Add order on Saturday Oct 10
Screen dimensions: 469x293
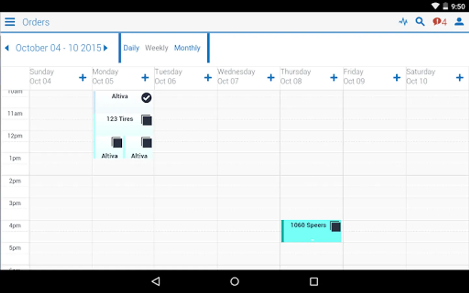[460, 77]
